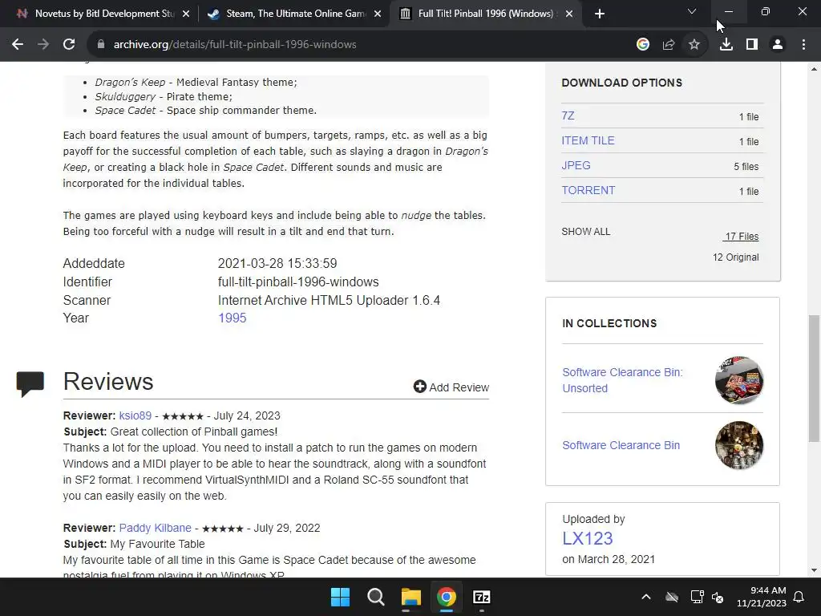Open the 7-Zip taskbar icon
Viewport: 821px width, 616px height.
coord(481,597)
